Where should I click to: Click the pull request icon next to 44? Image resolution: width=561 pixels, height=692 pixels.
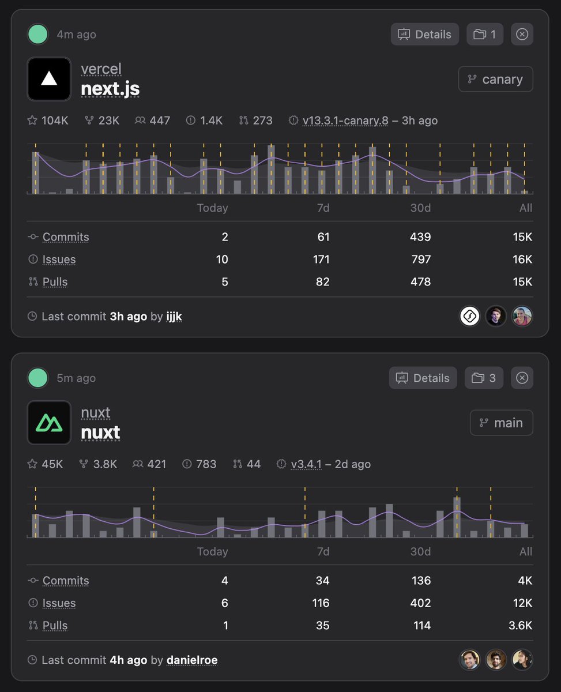pos(238,464)
